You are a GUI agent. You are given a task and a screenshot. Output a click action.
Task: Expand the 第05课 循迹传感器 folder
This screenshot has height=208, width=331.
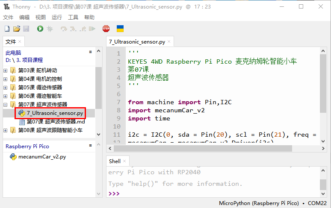[x=6, y=88]
